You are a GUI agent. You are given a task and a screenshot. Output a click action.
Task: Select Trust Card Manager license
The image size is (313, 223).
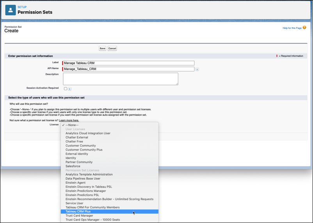[110, 216]
